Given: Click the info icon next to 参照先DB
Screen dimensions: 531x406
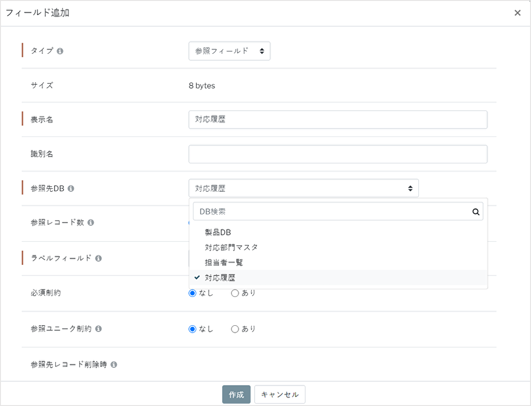Looking at the screenshot, I should (71, 188).
